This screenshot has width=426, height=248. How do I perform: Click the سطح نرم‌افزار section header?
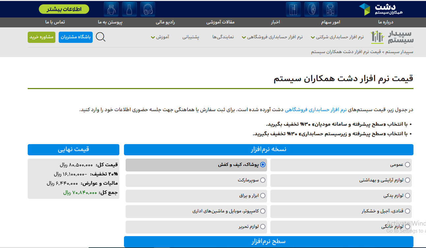269,241
